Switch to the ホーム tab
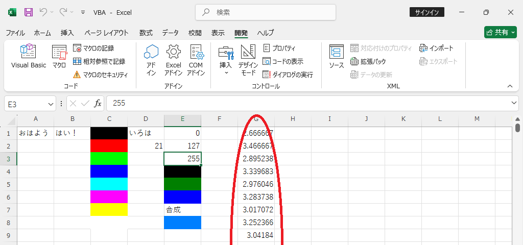 [42, 33]
